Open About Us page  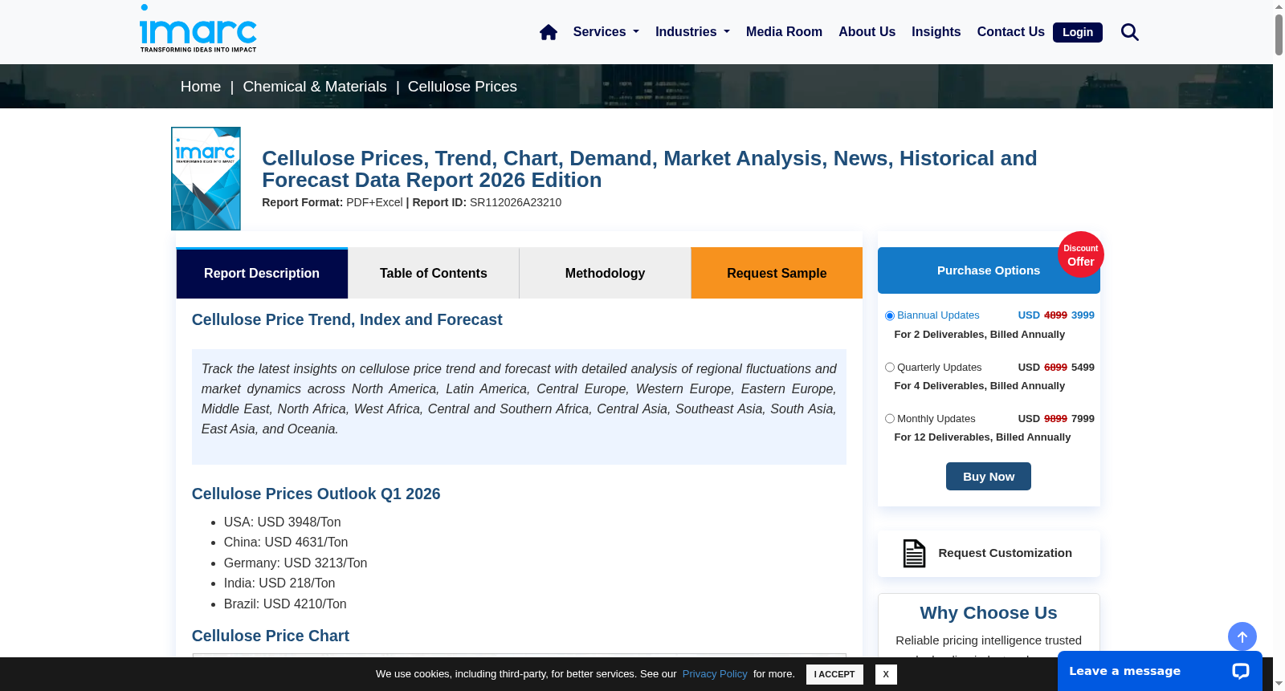pos(867,32)
